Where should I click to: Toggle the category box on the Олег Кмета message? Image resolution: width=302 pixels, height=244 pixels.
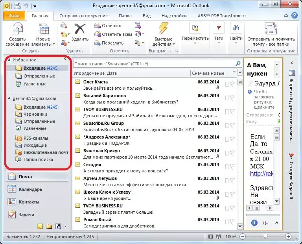tap(226, 84)
